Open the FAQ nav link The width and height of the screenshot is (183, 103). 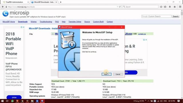point(57,22)
